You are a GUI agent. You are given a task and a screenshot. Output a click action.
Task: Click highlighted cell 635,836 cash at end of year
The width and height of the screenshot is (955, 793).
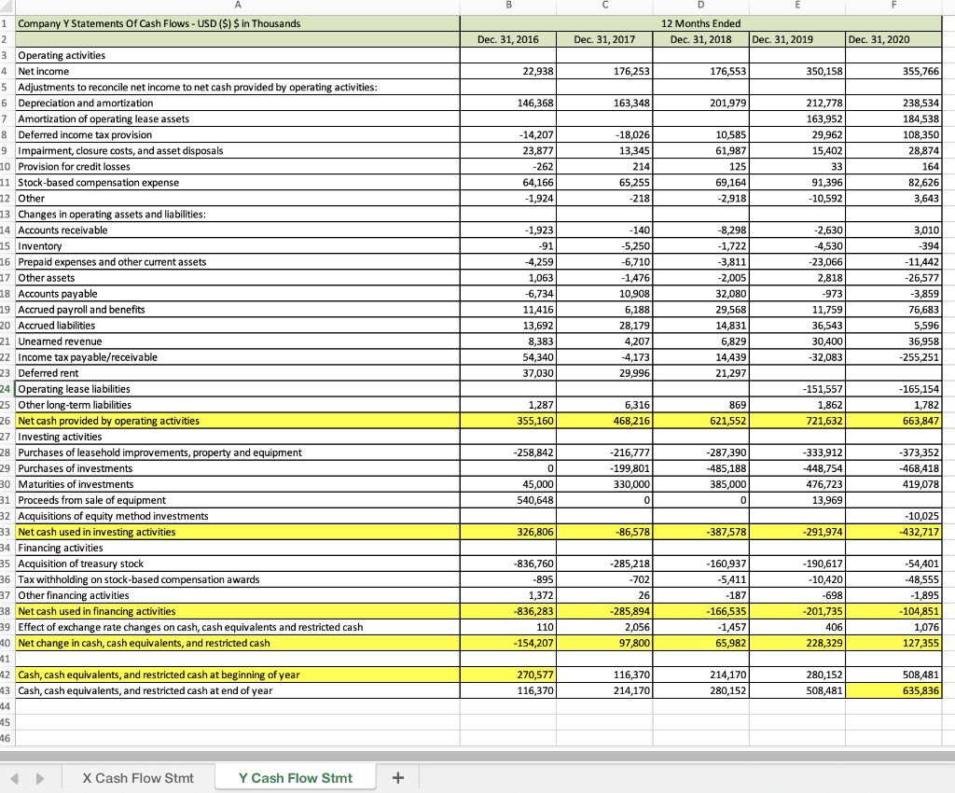(893, 690)
